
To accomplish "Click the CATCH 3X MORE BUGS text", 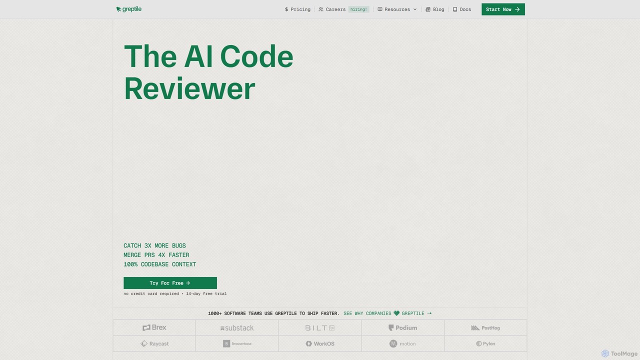I will click(x=154, y=245).
